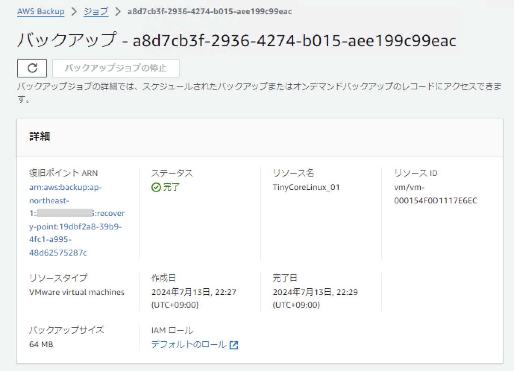
Task: Click the IAM ロール label
Action: click(172, 330)
